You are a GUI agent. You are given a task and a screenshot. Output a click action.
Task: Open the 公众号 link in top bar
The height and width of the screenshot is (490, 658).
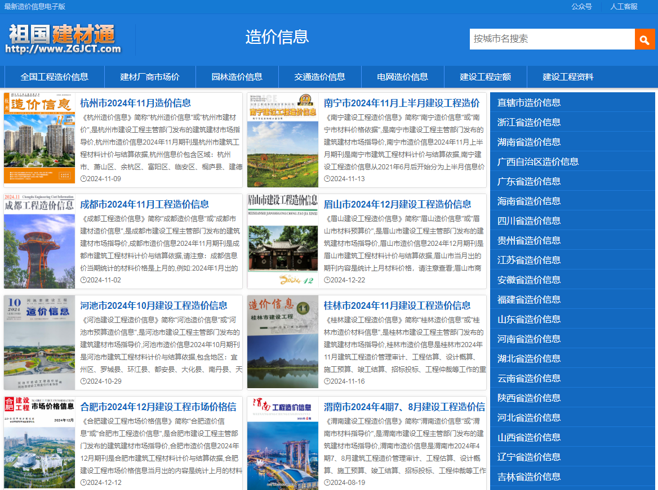(x=581, y=6)
